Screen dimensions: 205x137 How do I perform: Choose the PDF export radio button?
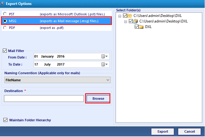click(x=5, y=27)
